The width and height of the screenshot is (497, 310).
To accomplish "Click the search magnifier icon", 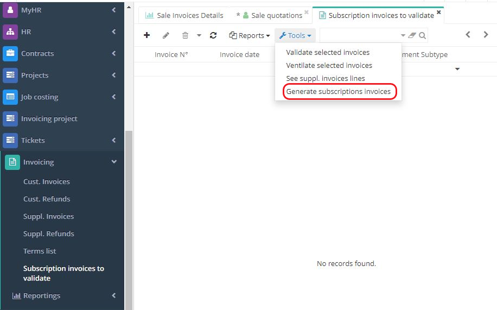I will (422, 36).
